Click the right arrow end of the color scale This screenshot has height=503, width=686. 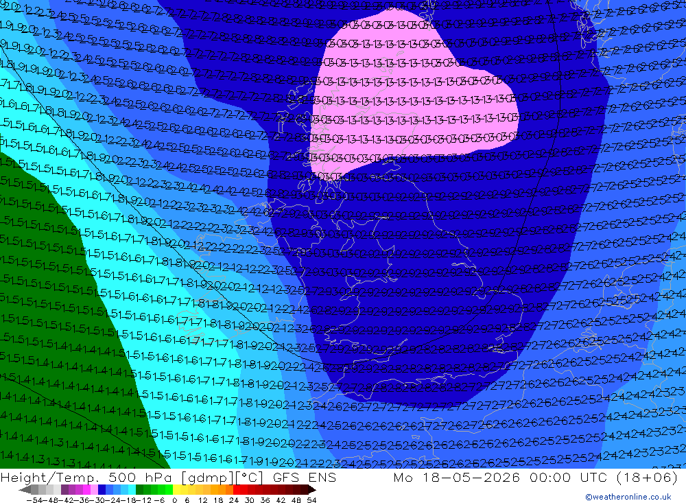[x=312, y=489]
